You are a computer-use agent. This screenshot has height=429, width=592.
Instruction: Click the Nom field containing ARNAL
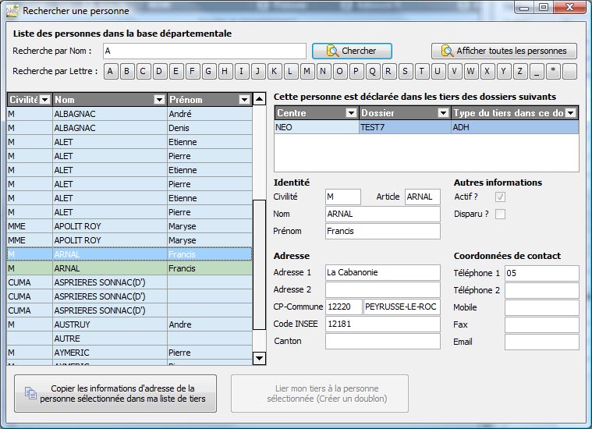pos(383,214)
